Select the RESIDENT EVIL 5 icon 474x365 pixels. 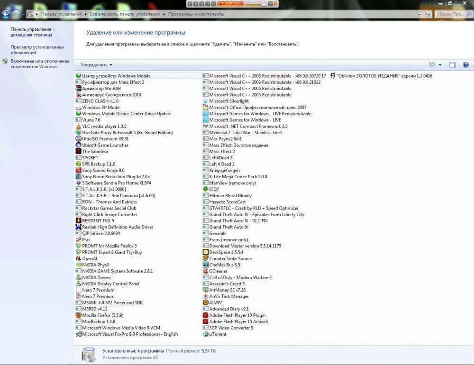coord(78,220)
